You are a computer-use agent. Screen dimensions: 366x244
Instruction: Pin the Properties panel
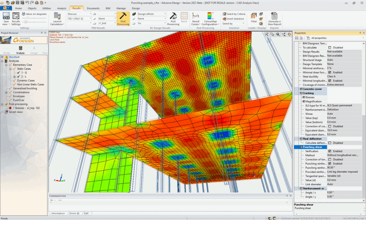[x=360, y=33]
